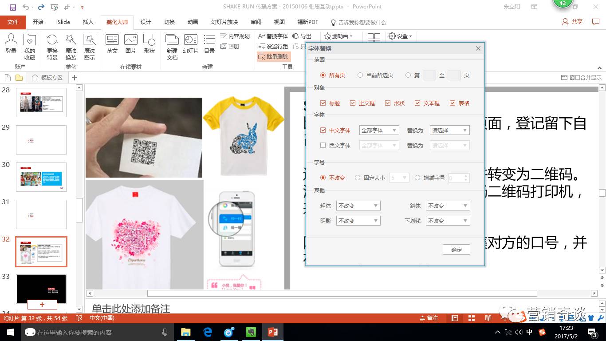
Task: Click 更换背景 change background icon
Action: click(x=52, y=47)
